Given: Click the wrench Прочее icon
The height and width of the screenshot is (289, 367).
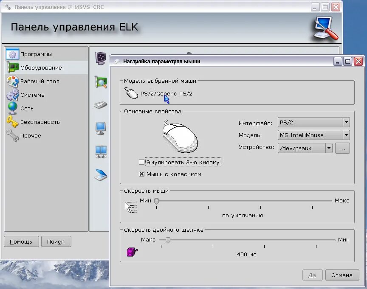Looking at the screenshot, I should [12, 135].
